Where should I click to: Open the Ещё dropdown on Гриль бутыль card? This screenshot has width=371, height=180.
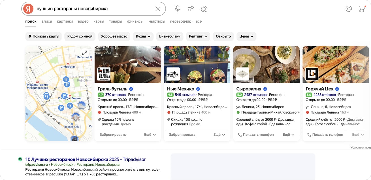tap(150, 135)
